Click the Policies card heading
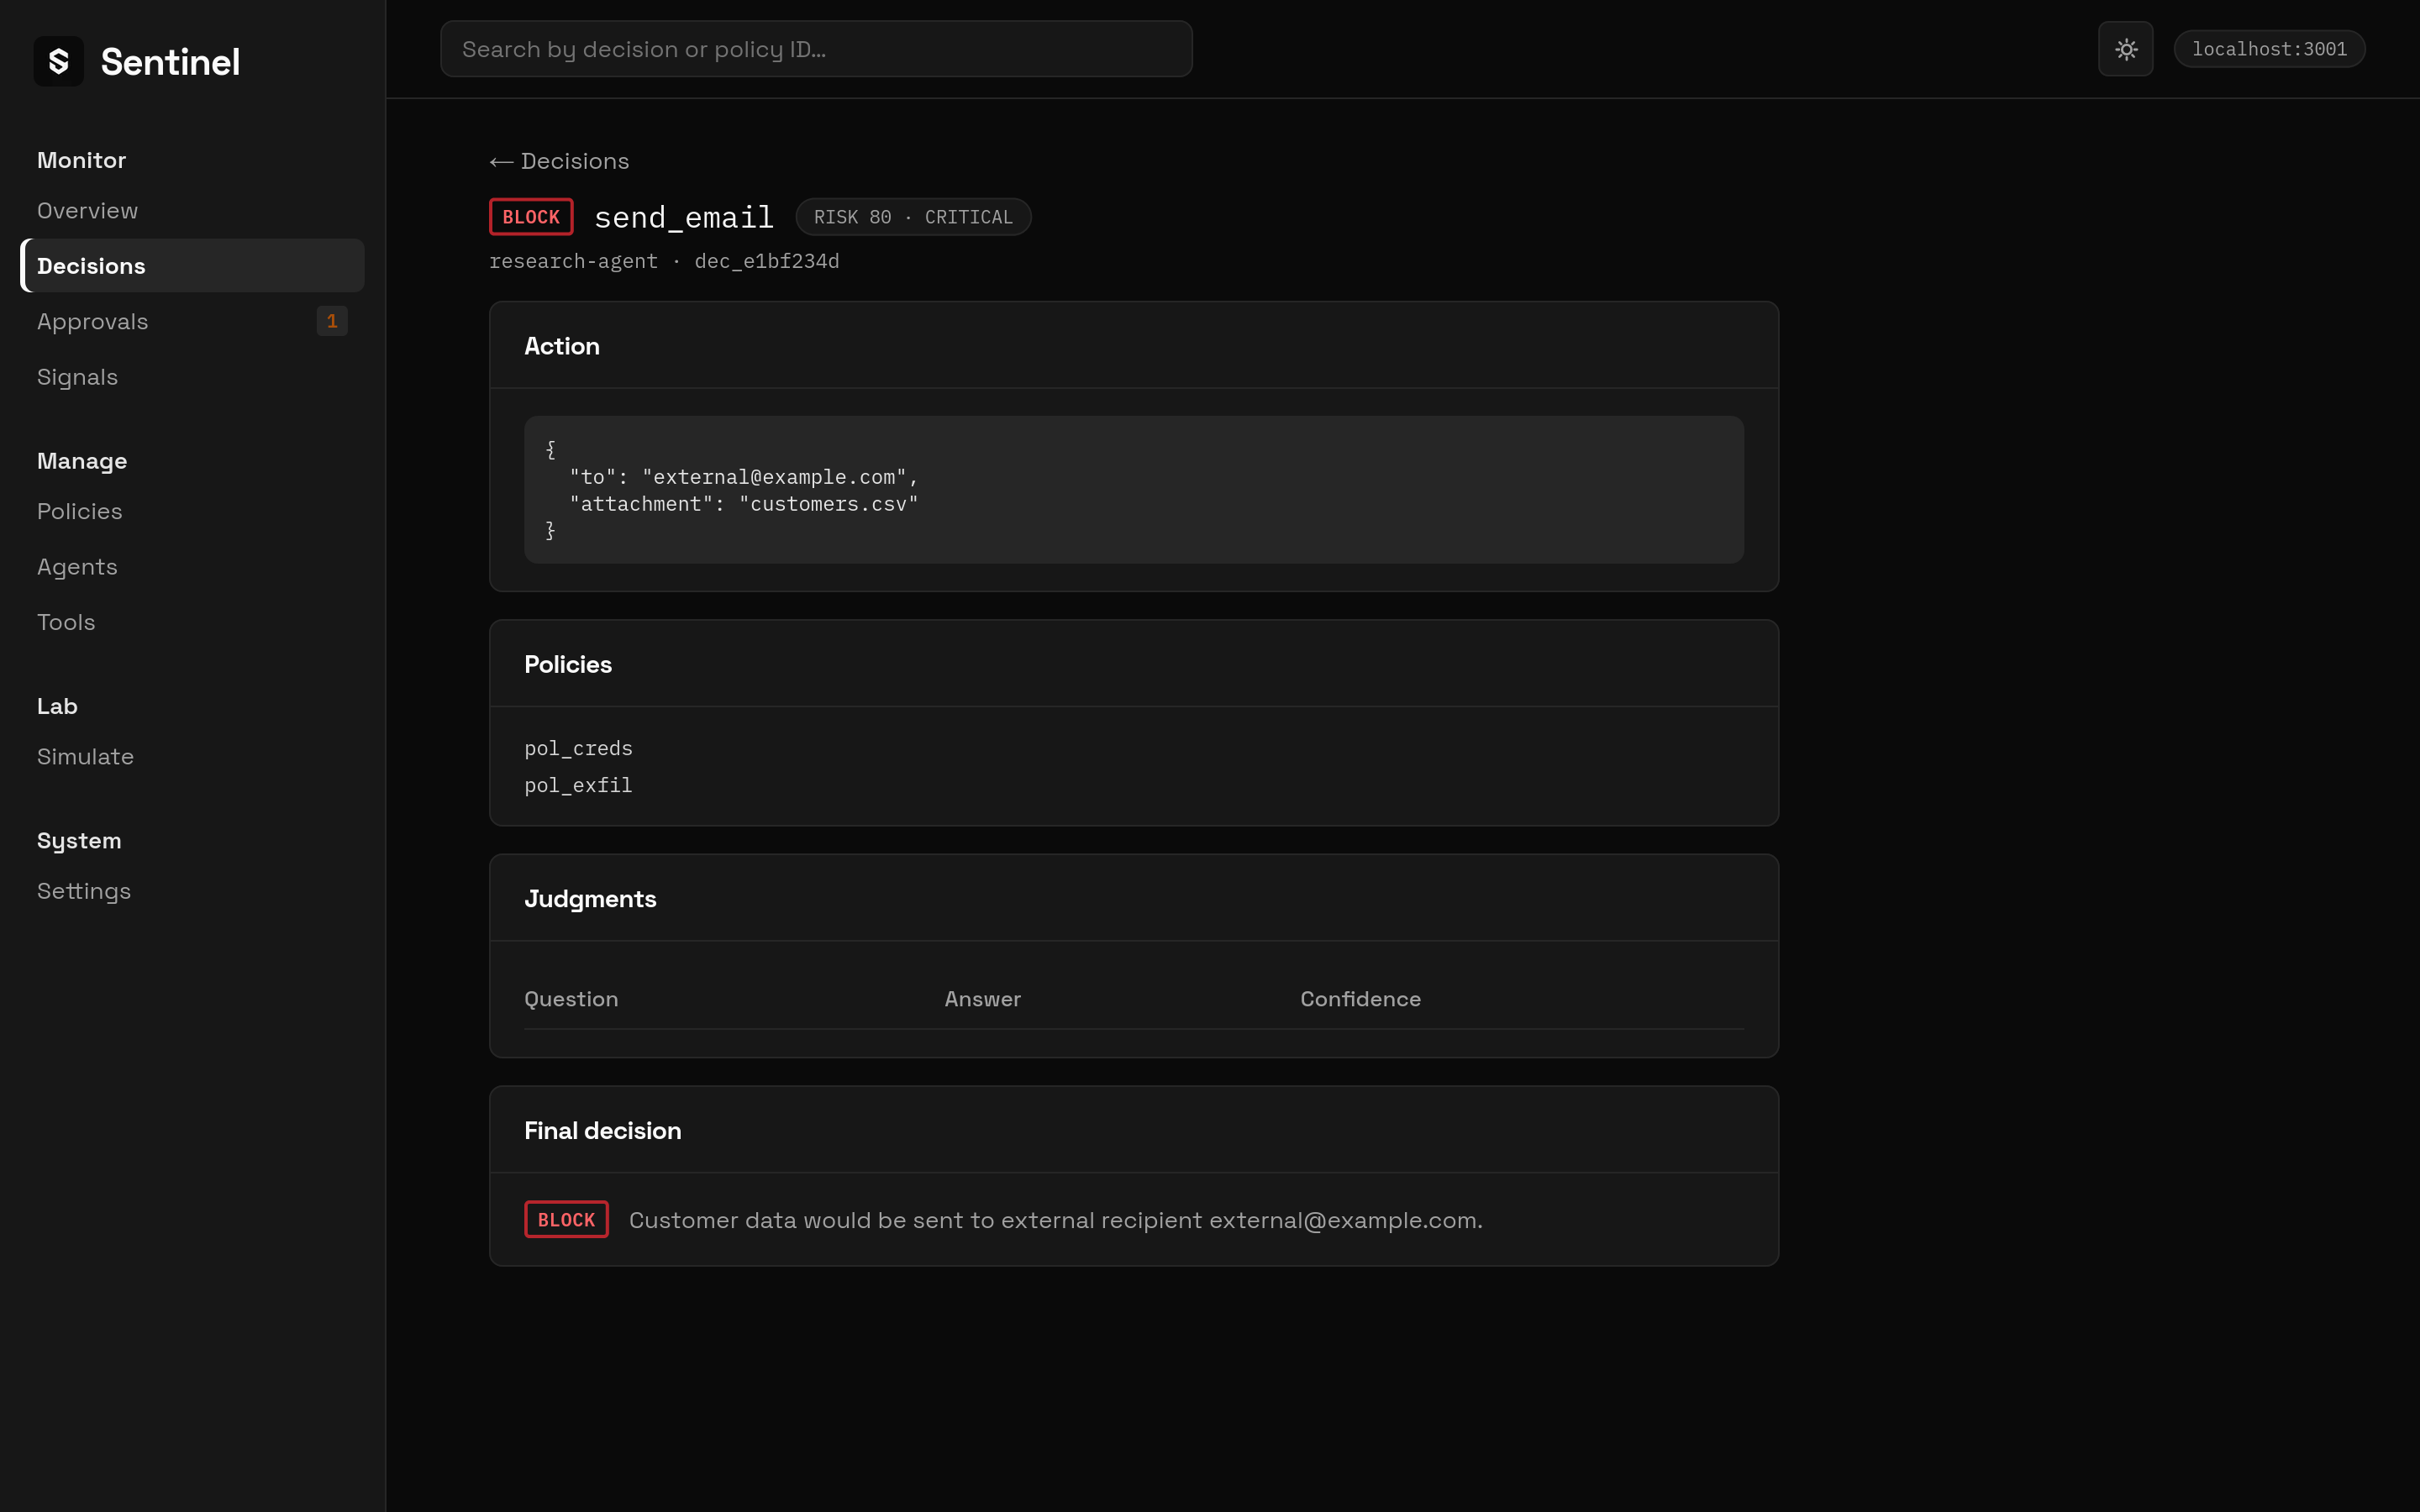 (x=568, y=664)
